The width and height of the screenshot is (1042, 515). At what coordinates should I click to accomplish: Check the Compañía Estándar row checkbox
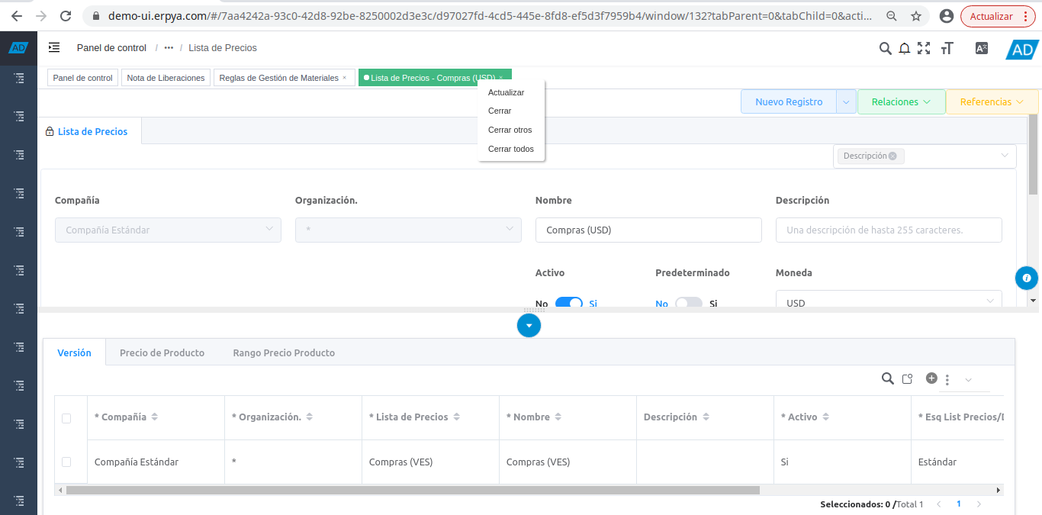[x=66, y=462]
